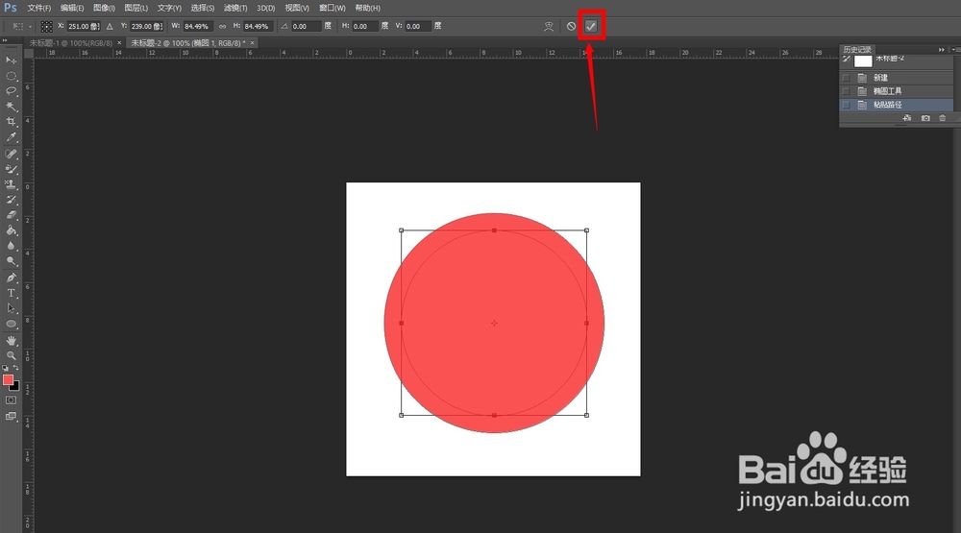Image resolution: width=961 pixels, height=533 pixels.
Task: Open the 3D(D) menu
Action: 266,8
